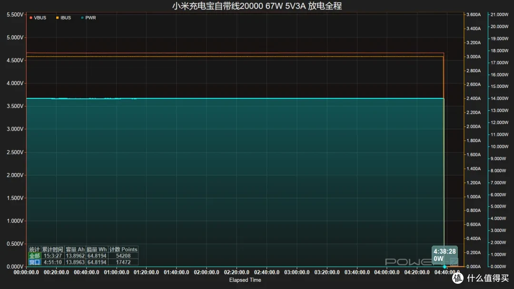
Task: Click the 2.400A current axis label
Action: (x=474, y=98)
